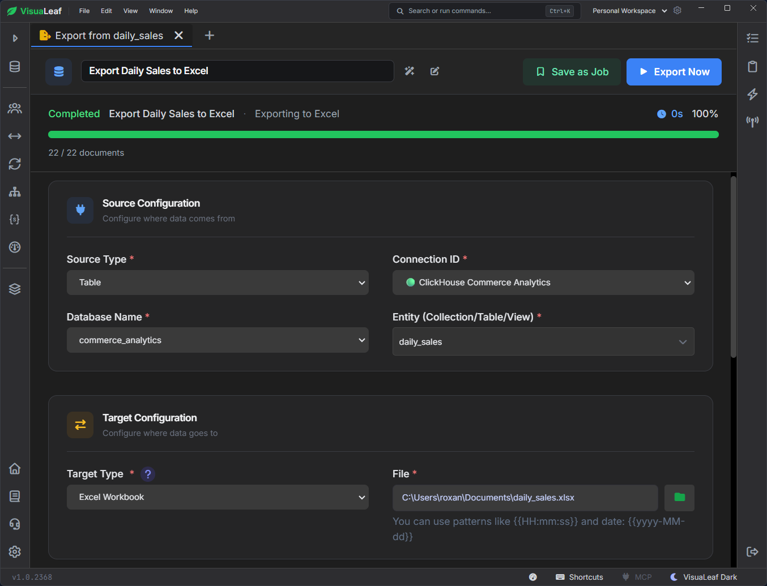Open the hierarchy schema diagram sidebar icon

pyautogui.click(x=15, y=192)
